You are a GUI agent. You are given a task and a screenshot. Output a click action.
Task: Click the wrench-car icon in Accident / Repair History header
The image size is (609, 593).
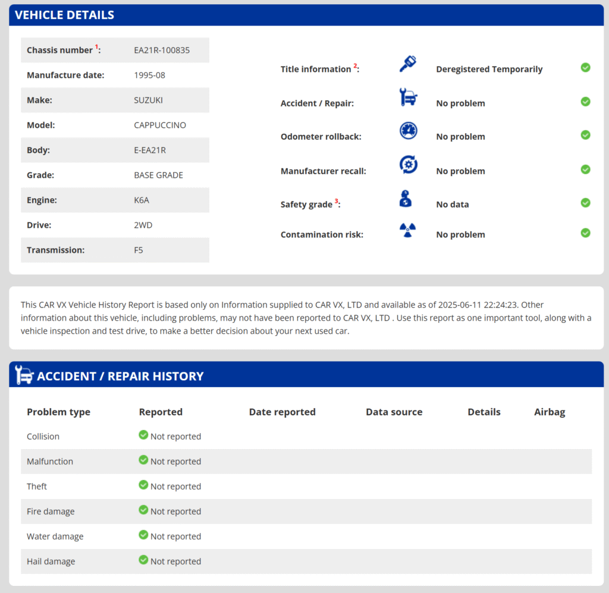point(24,375)
